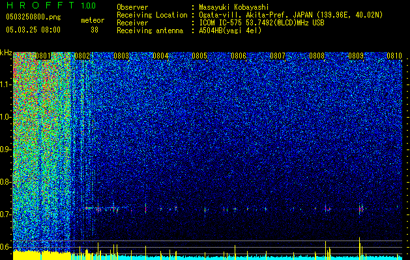Screen dimensions: 410x260
Task: Click the 0801 time marker
Action: (x=43, y=56)
